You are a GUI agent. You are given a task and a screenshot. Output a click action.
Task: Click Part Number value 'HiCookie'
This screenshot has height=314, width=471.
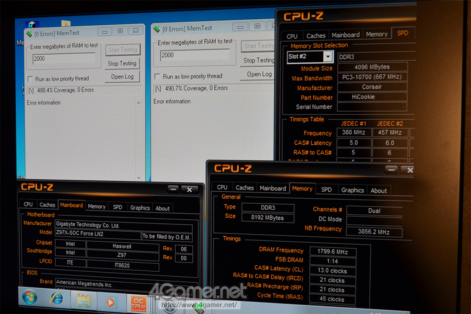(x=372, y=97)
